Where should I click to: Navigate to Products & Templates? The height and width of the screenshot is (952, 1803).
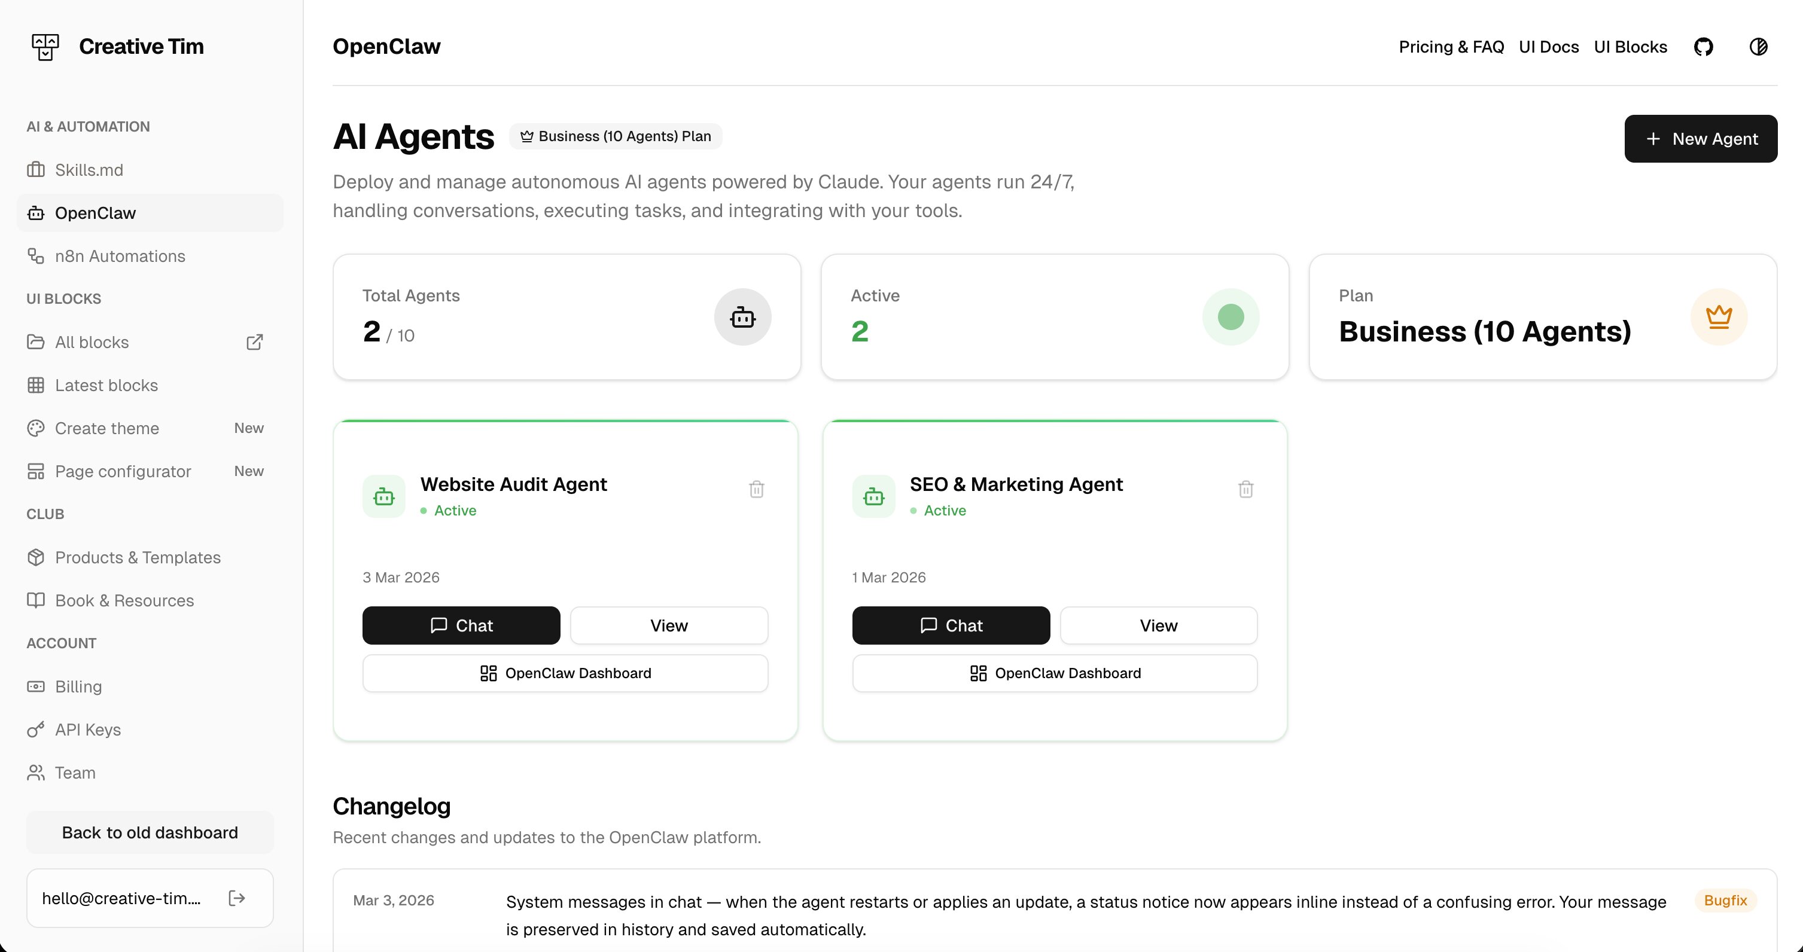coord(150,557)
